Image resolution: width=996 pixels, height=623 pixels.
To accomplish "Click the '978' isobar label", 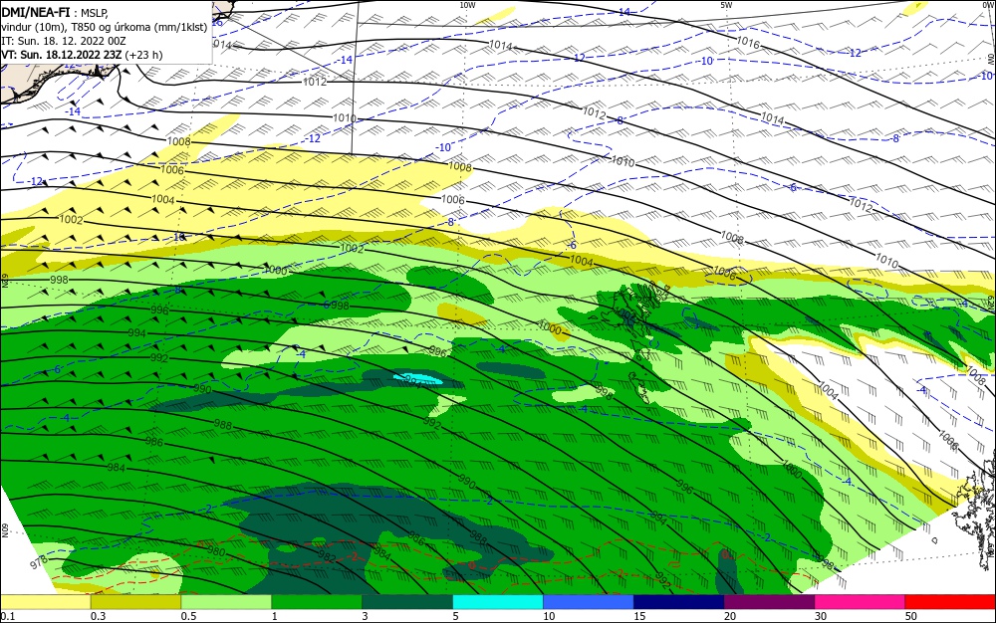I will point(39,561).
